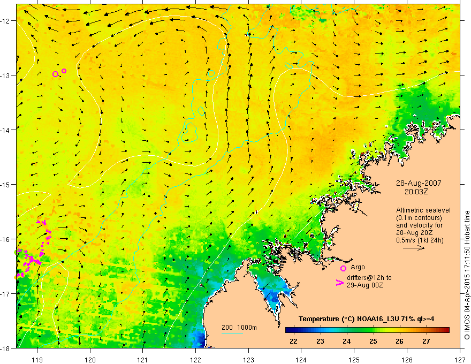Click latitude axis label -16
This screenshot has width=471, height=364.
[6, 239]
